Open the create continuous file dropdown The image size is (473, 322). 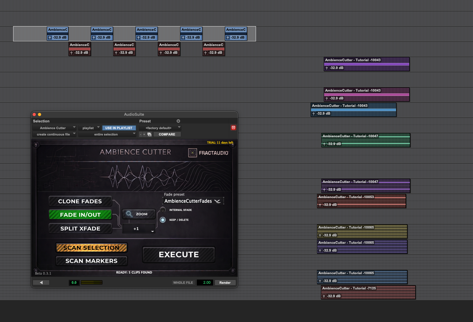pos(55,134)
